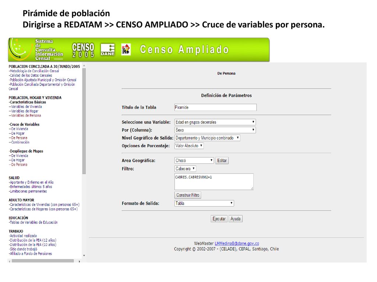377x282 pixels.
Task: Click the DANE logo in the banner
Action: pyautogui.click(x=108, y=50)
